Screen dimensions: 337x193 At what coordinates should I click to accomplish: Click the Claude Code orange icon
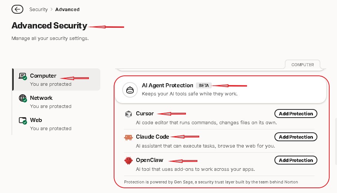128,137
